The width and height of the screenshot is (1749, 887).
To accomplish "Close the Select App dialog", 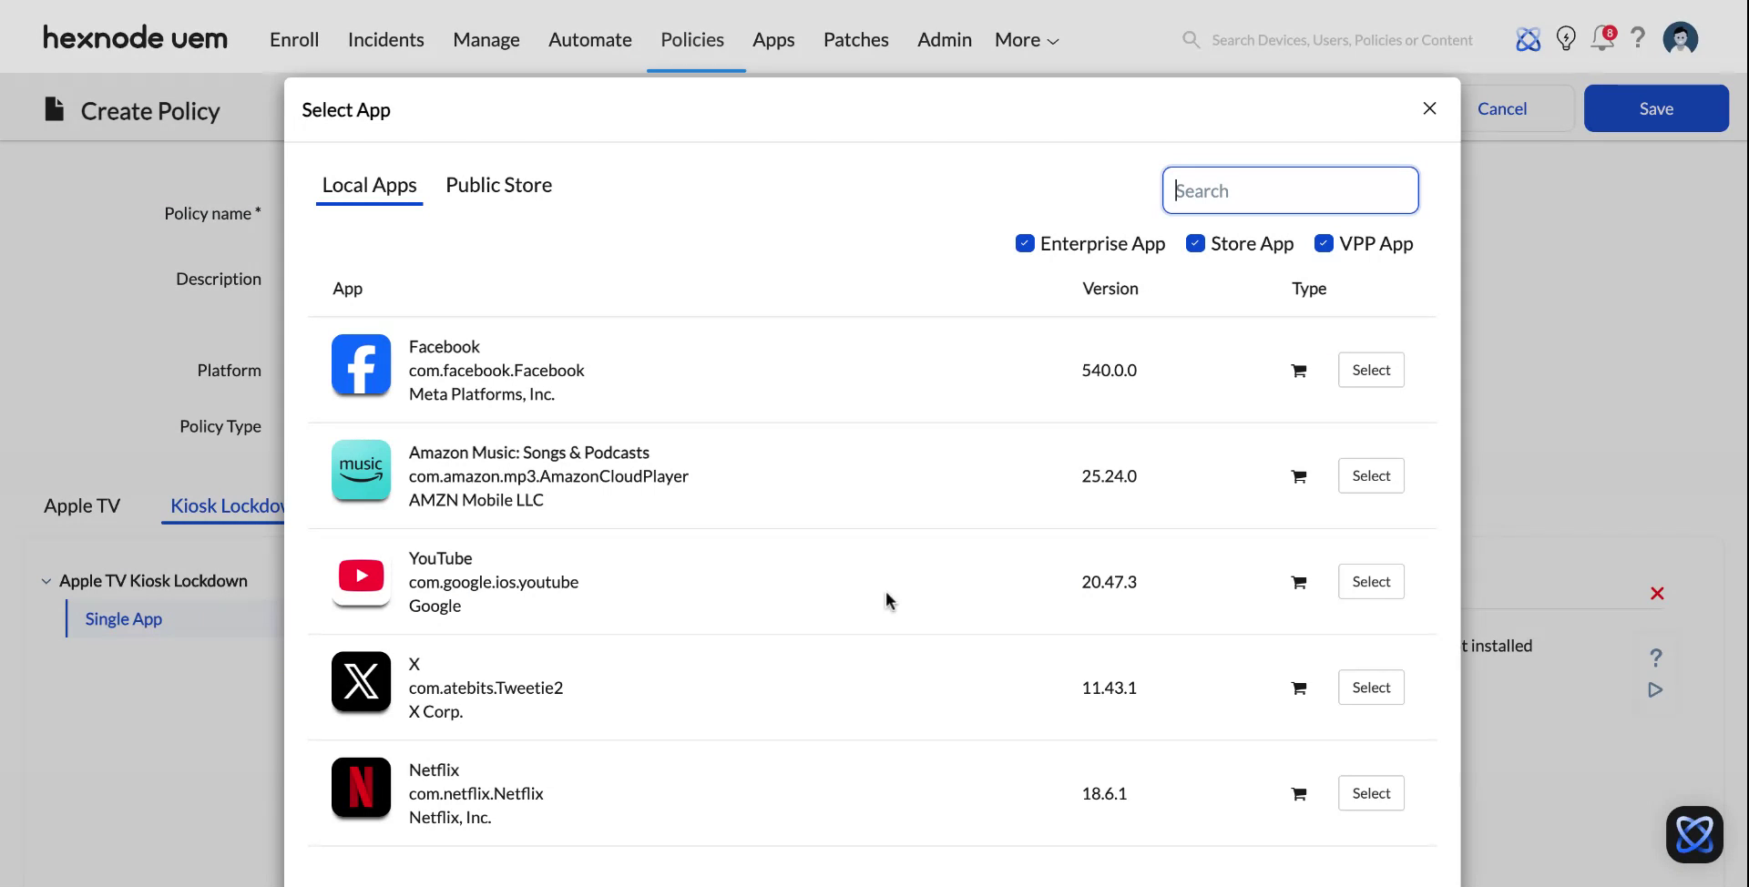I will (1429, 109).
